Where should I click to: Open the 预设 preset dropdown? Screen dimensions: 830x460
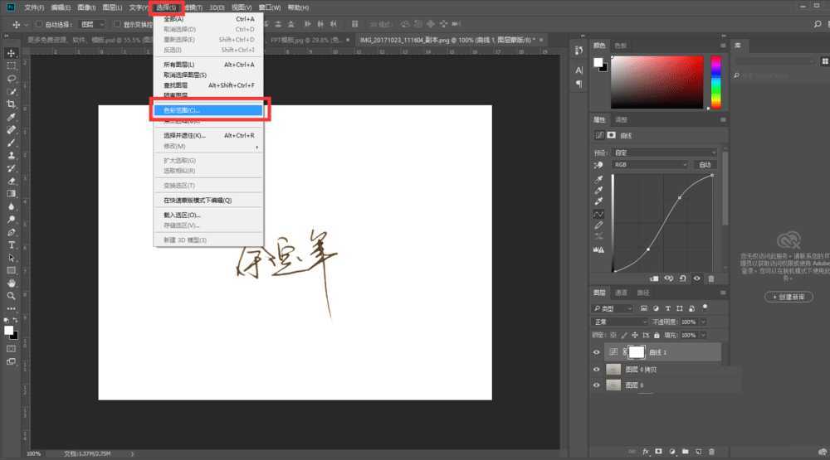pos(664,153)
